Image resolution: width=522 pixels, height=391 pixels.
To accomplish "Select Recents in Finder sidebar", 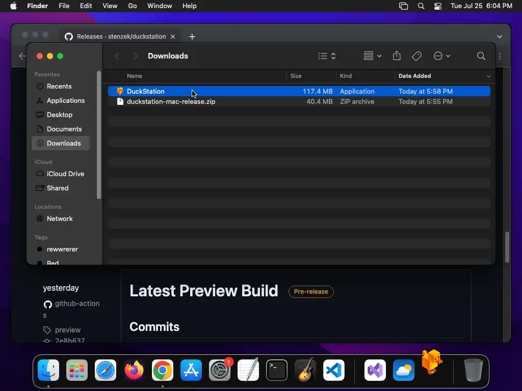I will click(x=61, y=86).
